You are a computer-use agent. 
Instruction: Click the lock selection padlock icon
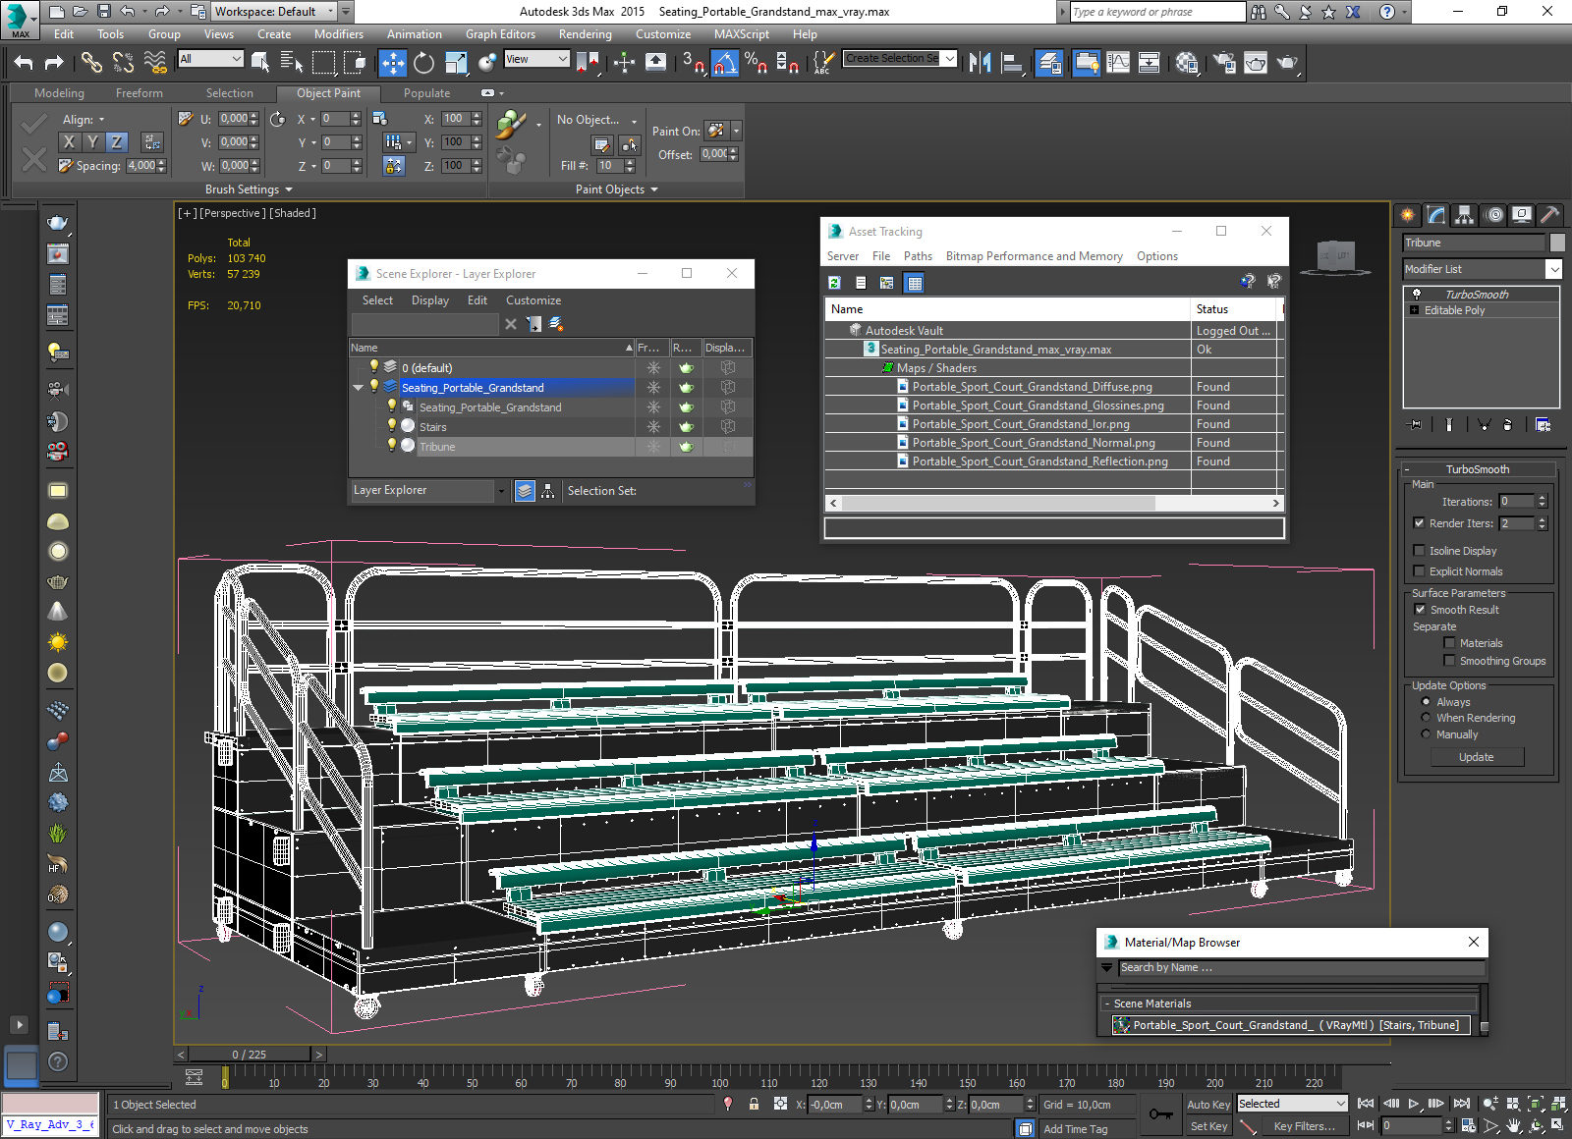tap(754, 1104)
